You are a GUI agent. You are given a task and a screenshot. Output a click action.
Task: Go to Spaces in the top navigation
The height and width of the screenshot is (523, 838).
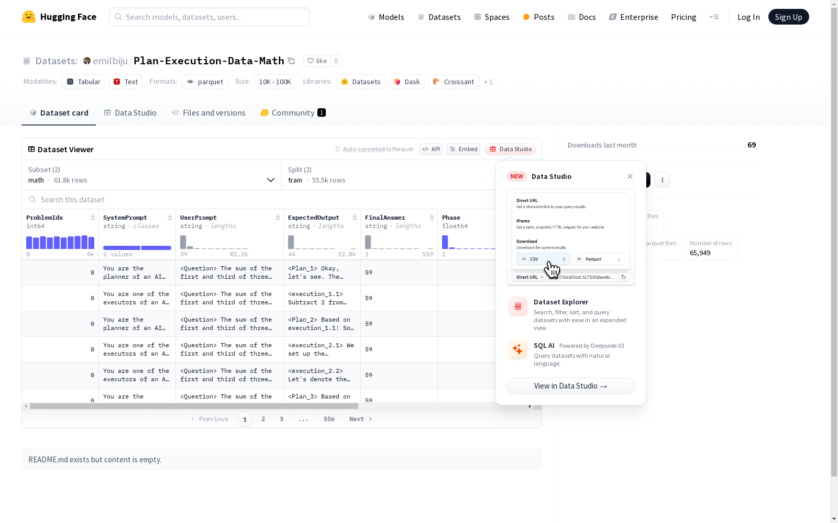pyautogui.click(x=492, y=17)
